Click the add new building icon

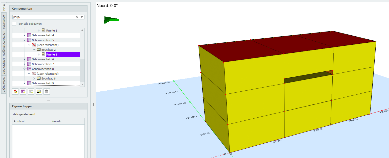click(x=15, y=91)
